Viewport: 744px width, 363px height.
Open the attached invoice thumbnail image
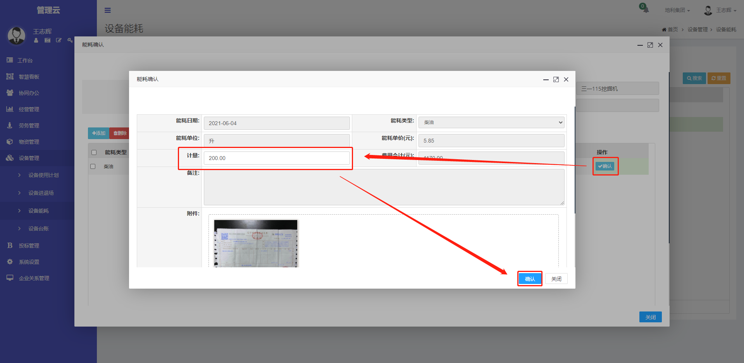(256, 243)
